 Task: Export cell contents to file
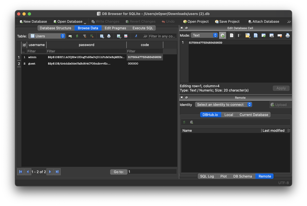(x=256, y=36)
